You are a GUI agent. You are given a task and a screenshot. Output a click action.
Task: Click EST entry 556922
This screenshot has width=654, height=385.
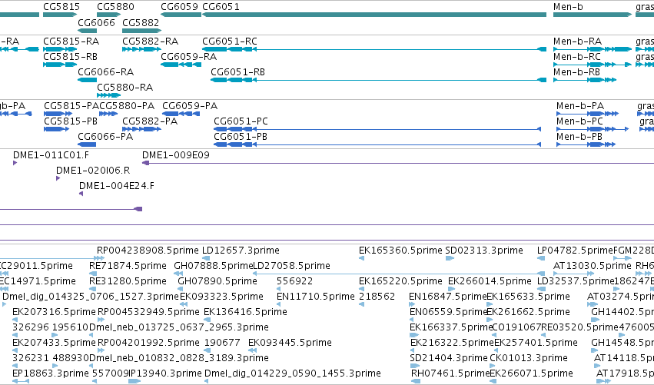[x=294, y=281]
